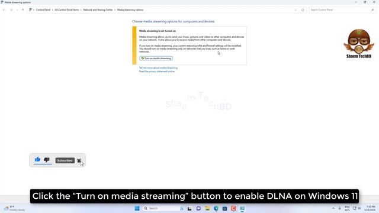Open the weather widget on taskbar
Screen dimensions: 379x213
pos(14,208)
